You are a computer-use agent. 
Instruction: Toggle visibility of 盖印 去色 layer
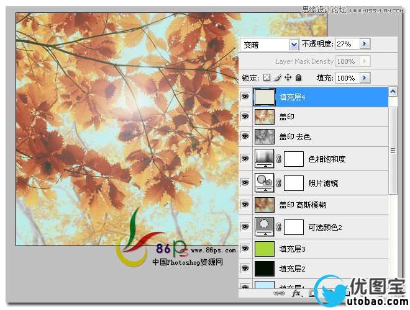pos(245,136)
